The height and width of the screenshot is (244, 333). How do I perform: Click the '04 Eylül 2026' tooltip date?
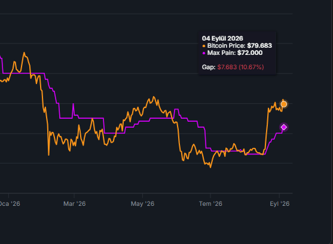point(222,38)
